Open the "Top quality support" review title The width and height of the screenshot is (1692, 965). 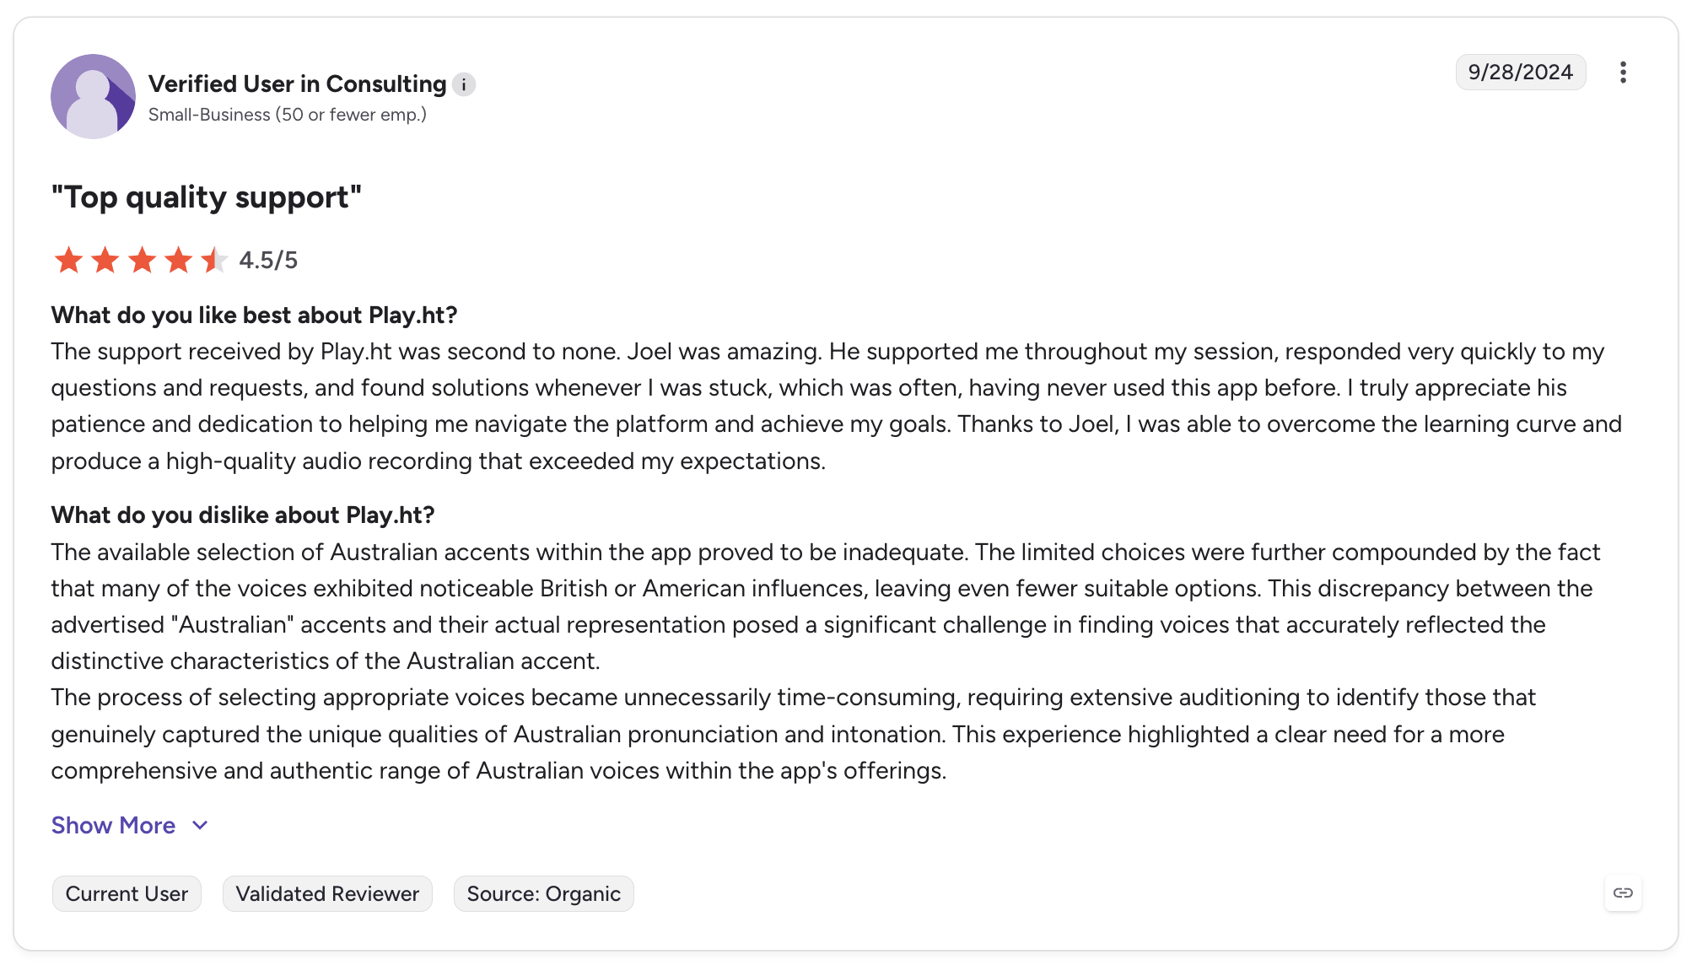[x=207, y=197]
